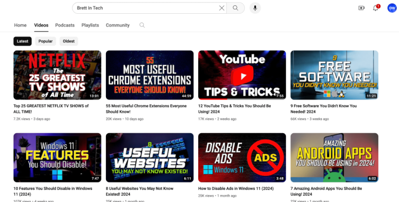Click the 6:02 duration badge
This screenshot has width=399, height=202.
pyautogui.click(x=372, y=179)
